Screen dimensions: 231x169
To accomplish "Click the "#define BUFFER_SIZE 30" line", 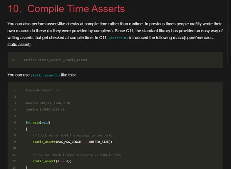I will coord(45,110).
